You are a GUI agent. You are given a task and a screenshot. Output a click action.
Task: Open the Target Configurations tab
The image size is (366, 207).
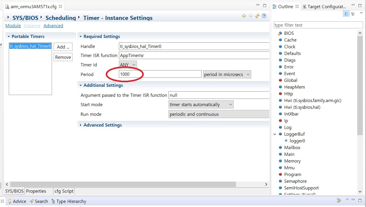click(x=324, y=6)
